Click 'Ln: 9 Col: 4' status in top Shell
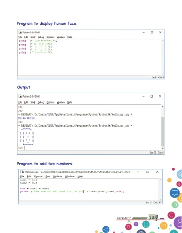This screenshot has height=233, width=182. 158,77
